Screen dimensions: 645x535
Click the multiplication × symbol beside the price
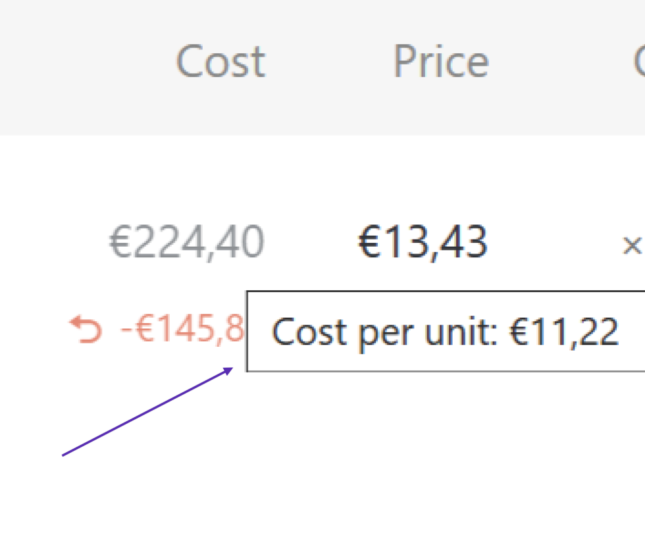coord(632,245)
